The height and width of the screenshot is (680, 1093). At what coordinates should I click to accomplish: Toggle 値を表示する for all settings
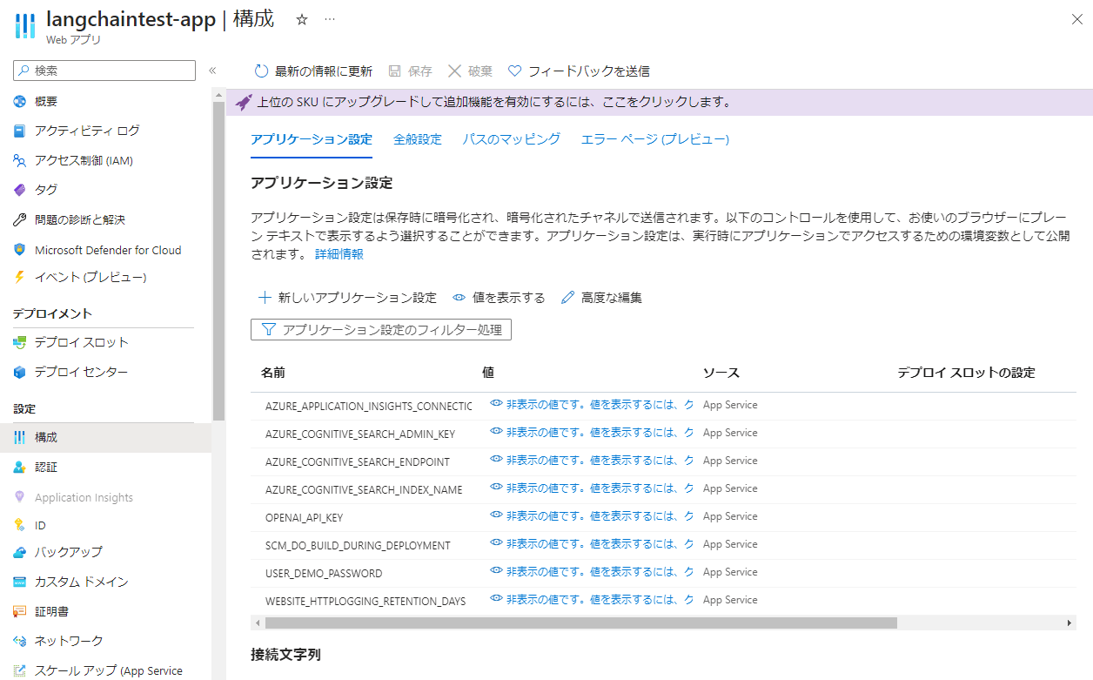499,298
